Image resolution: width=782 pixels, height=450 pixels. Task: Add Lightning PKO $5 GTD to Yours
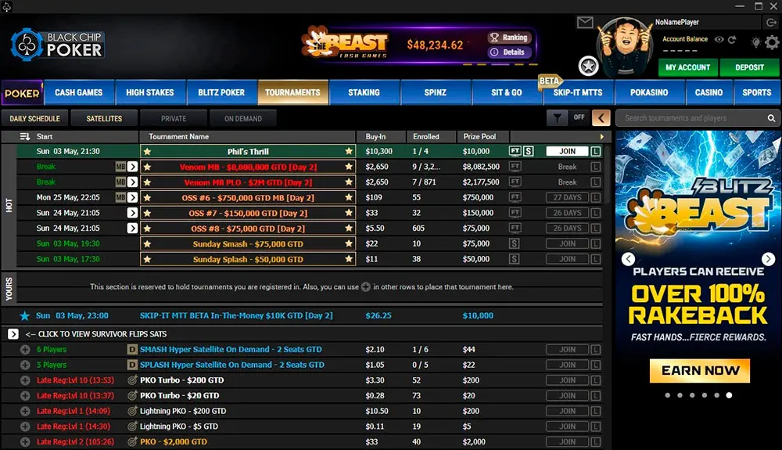(25, 427)
